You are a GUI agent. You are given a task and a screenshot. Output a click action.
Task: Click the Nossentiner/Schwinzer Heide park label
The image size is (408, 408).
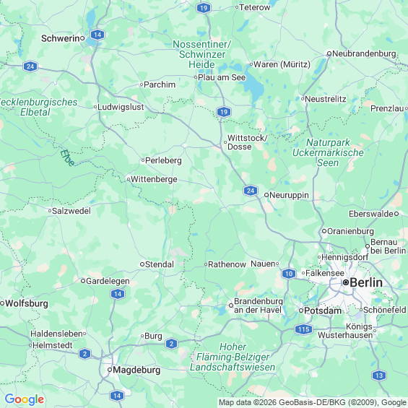pyautogui.click(x=202, y=54)
